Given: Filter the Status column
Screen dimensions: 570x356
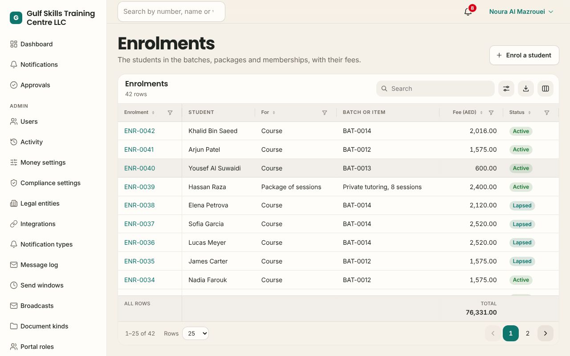Looking at the screenshot, I should pyautogui.click(x=547, y=113).
